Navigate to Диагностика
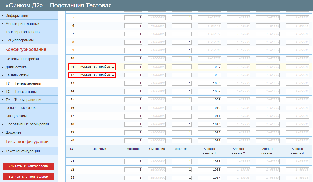The image size is (313, 182). (16, 67)
